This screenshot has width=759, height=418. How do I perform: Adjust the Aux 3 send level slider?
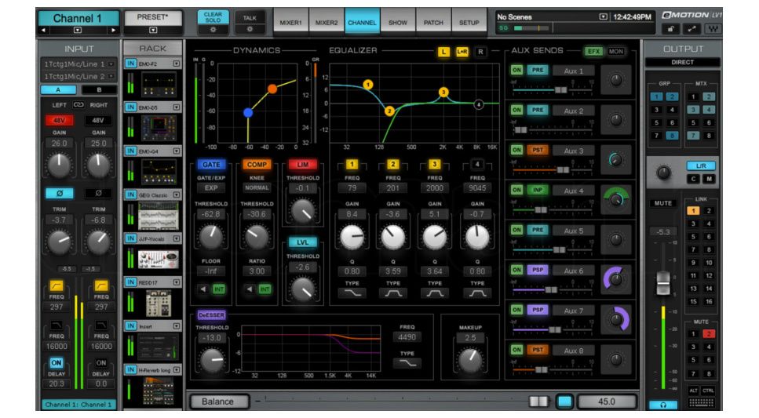point(563,170)
